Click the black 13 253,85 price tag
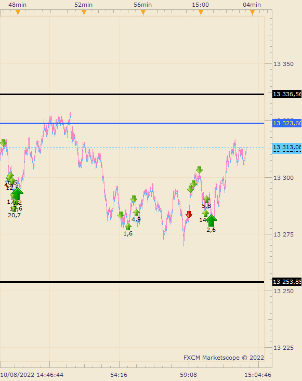The image size is (302, 381). pos(287,282)
